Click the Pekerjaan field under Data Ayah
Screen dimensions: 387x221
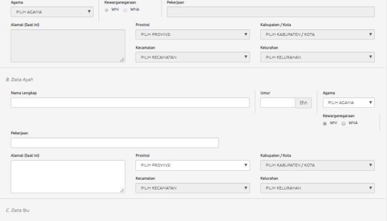point(114,143)
